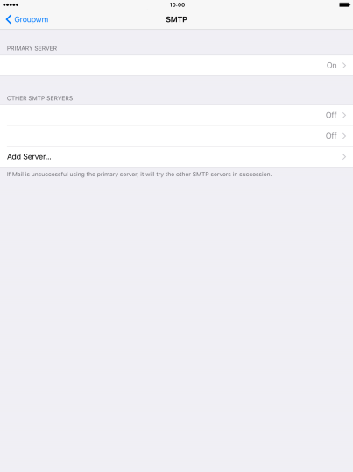
Task: Tap the Off status of second other server
Action: [331, 136]
